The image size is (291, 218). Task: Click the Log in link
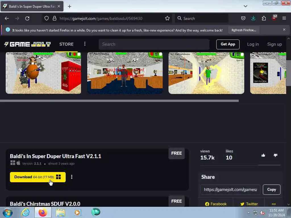pyautogui.click(x=253, y=44)
